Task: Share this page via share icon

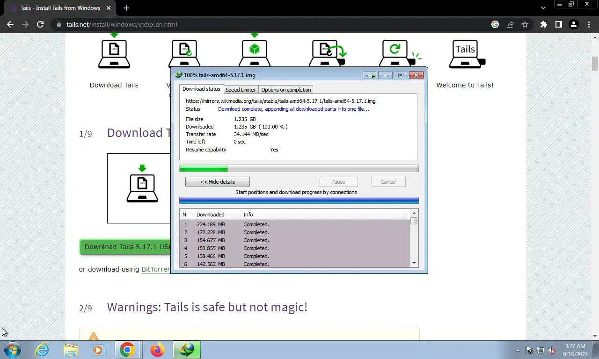Action: click(510, 24)
